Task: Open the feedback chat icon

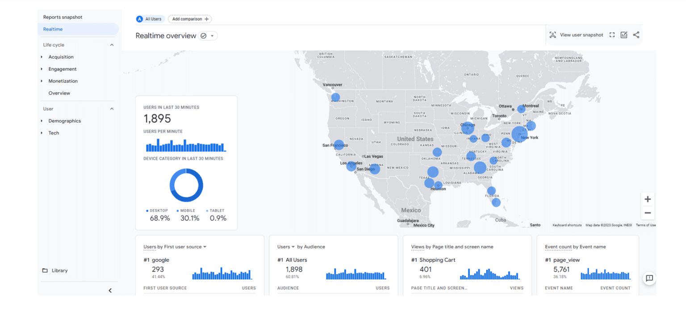Action: 649,278
